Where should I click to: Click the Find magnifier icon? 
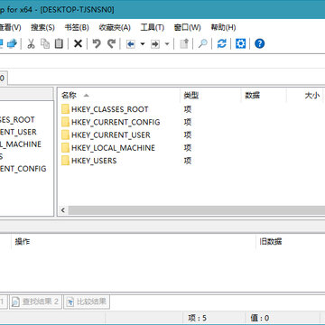(202, 44)
